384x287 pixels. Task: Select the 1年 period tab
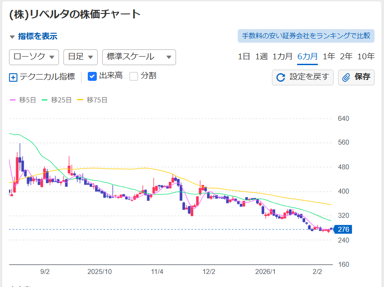click(x=329, y=57)
